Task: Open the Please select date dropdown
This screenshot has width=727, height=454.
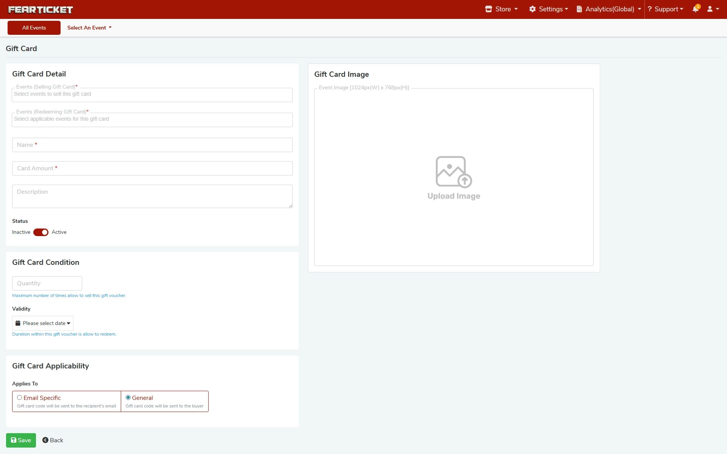Action: pos(43,323)
